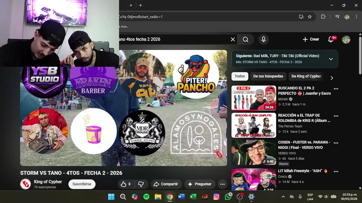
Task: Open COSEN - FUSTER vs. PARAWA thumbnail
Action: pos(254,153)
